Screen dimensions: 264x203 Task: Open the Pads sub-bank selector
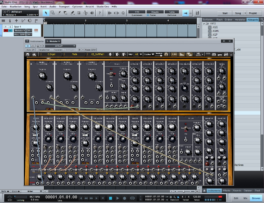click(74, 54)
